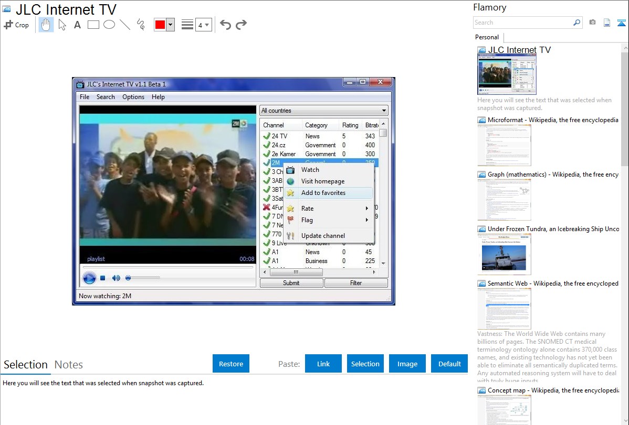Image resolution: width=629 pixels, height=425 pixels.
Task: Open the Help menu
Action: [158, 97]
